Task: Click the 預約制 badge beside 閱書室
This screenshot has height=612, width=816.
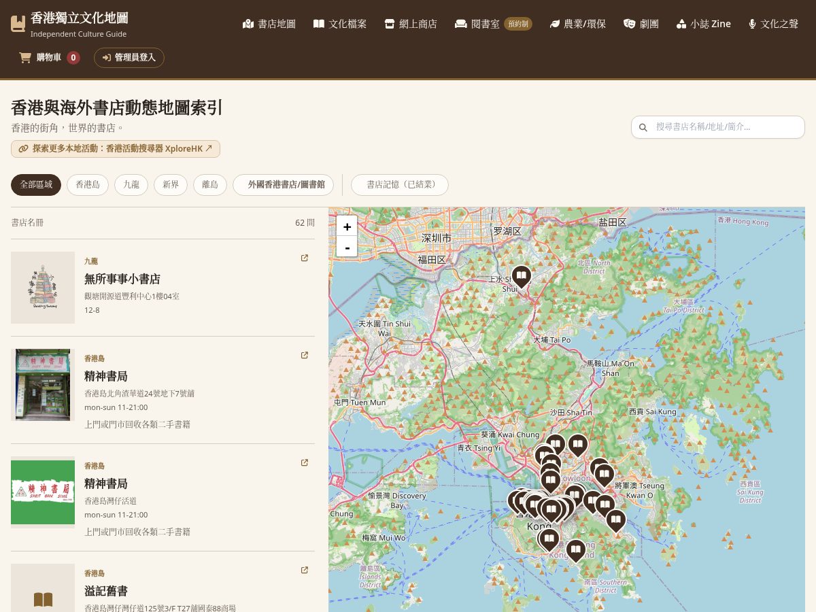Action: (518, 24)
